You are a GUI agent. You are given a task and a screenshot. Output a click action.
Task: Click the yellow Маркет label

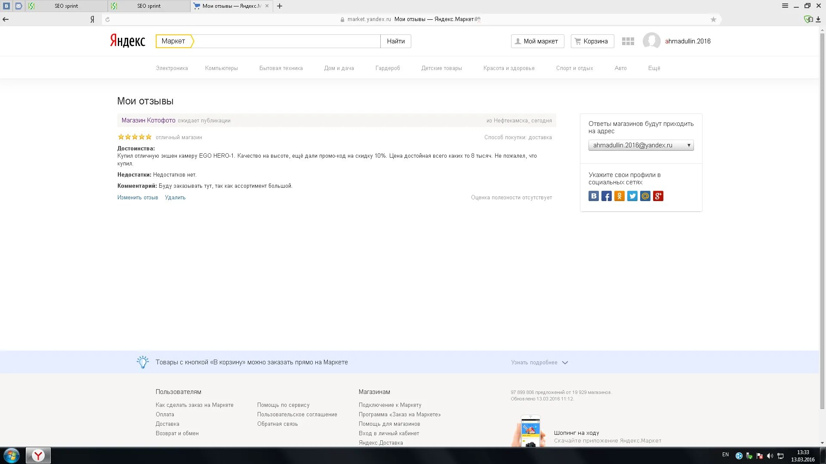[x=174, y=41]
